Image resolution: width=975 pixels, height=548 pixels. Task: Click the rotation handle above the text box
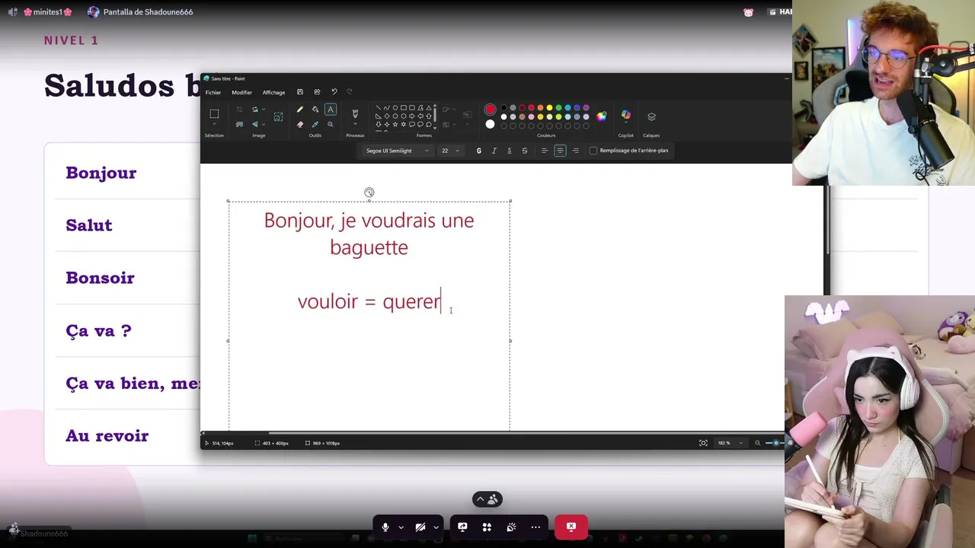[x=369, y=193]
